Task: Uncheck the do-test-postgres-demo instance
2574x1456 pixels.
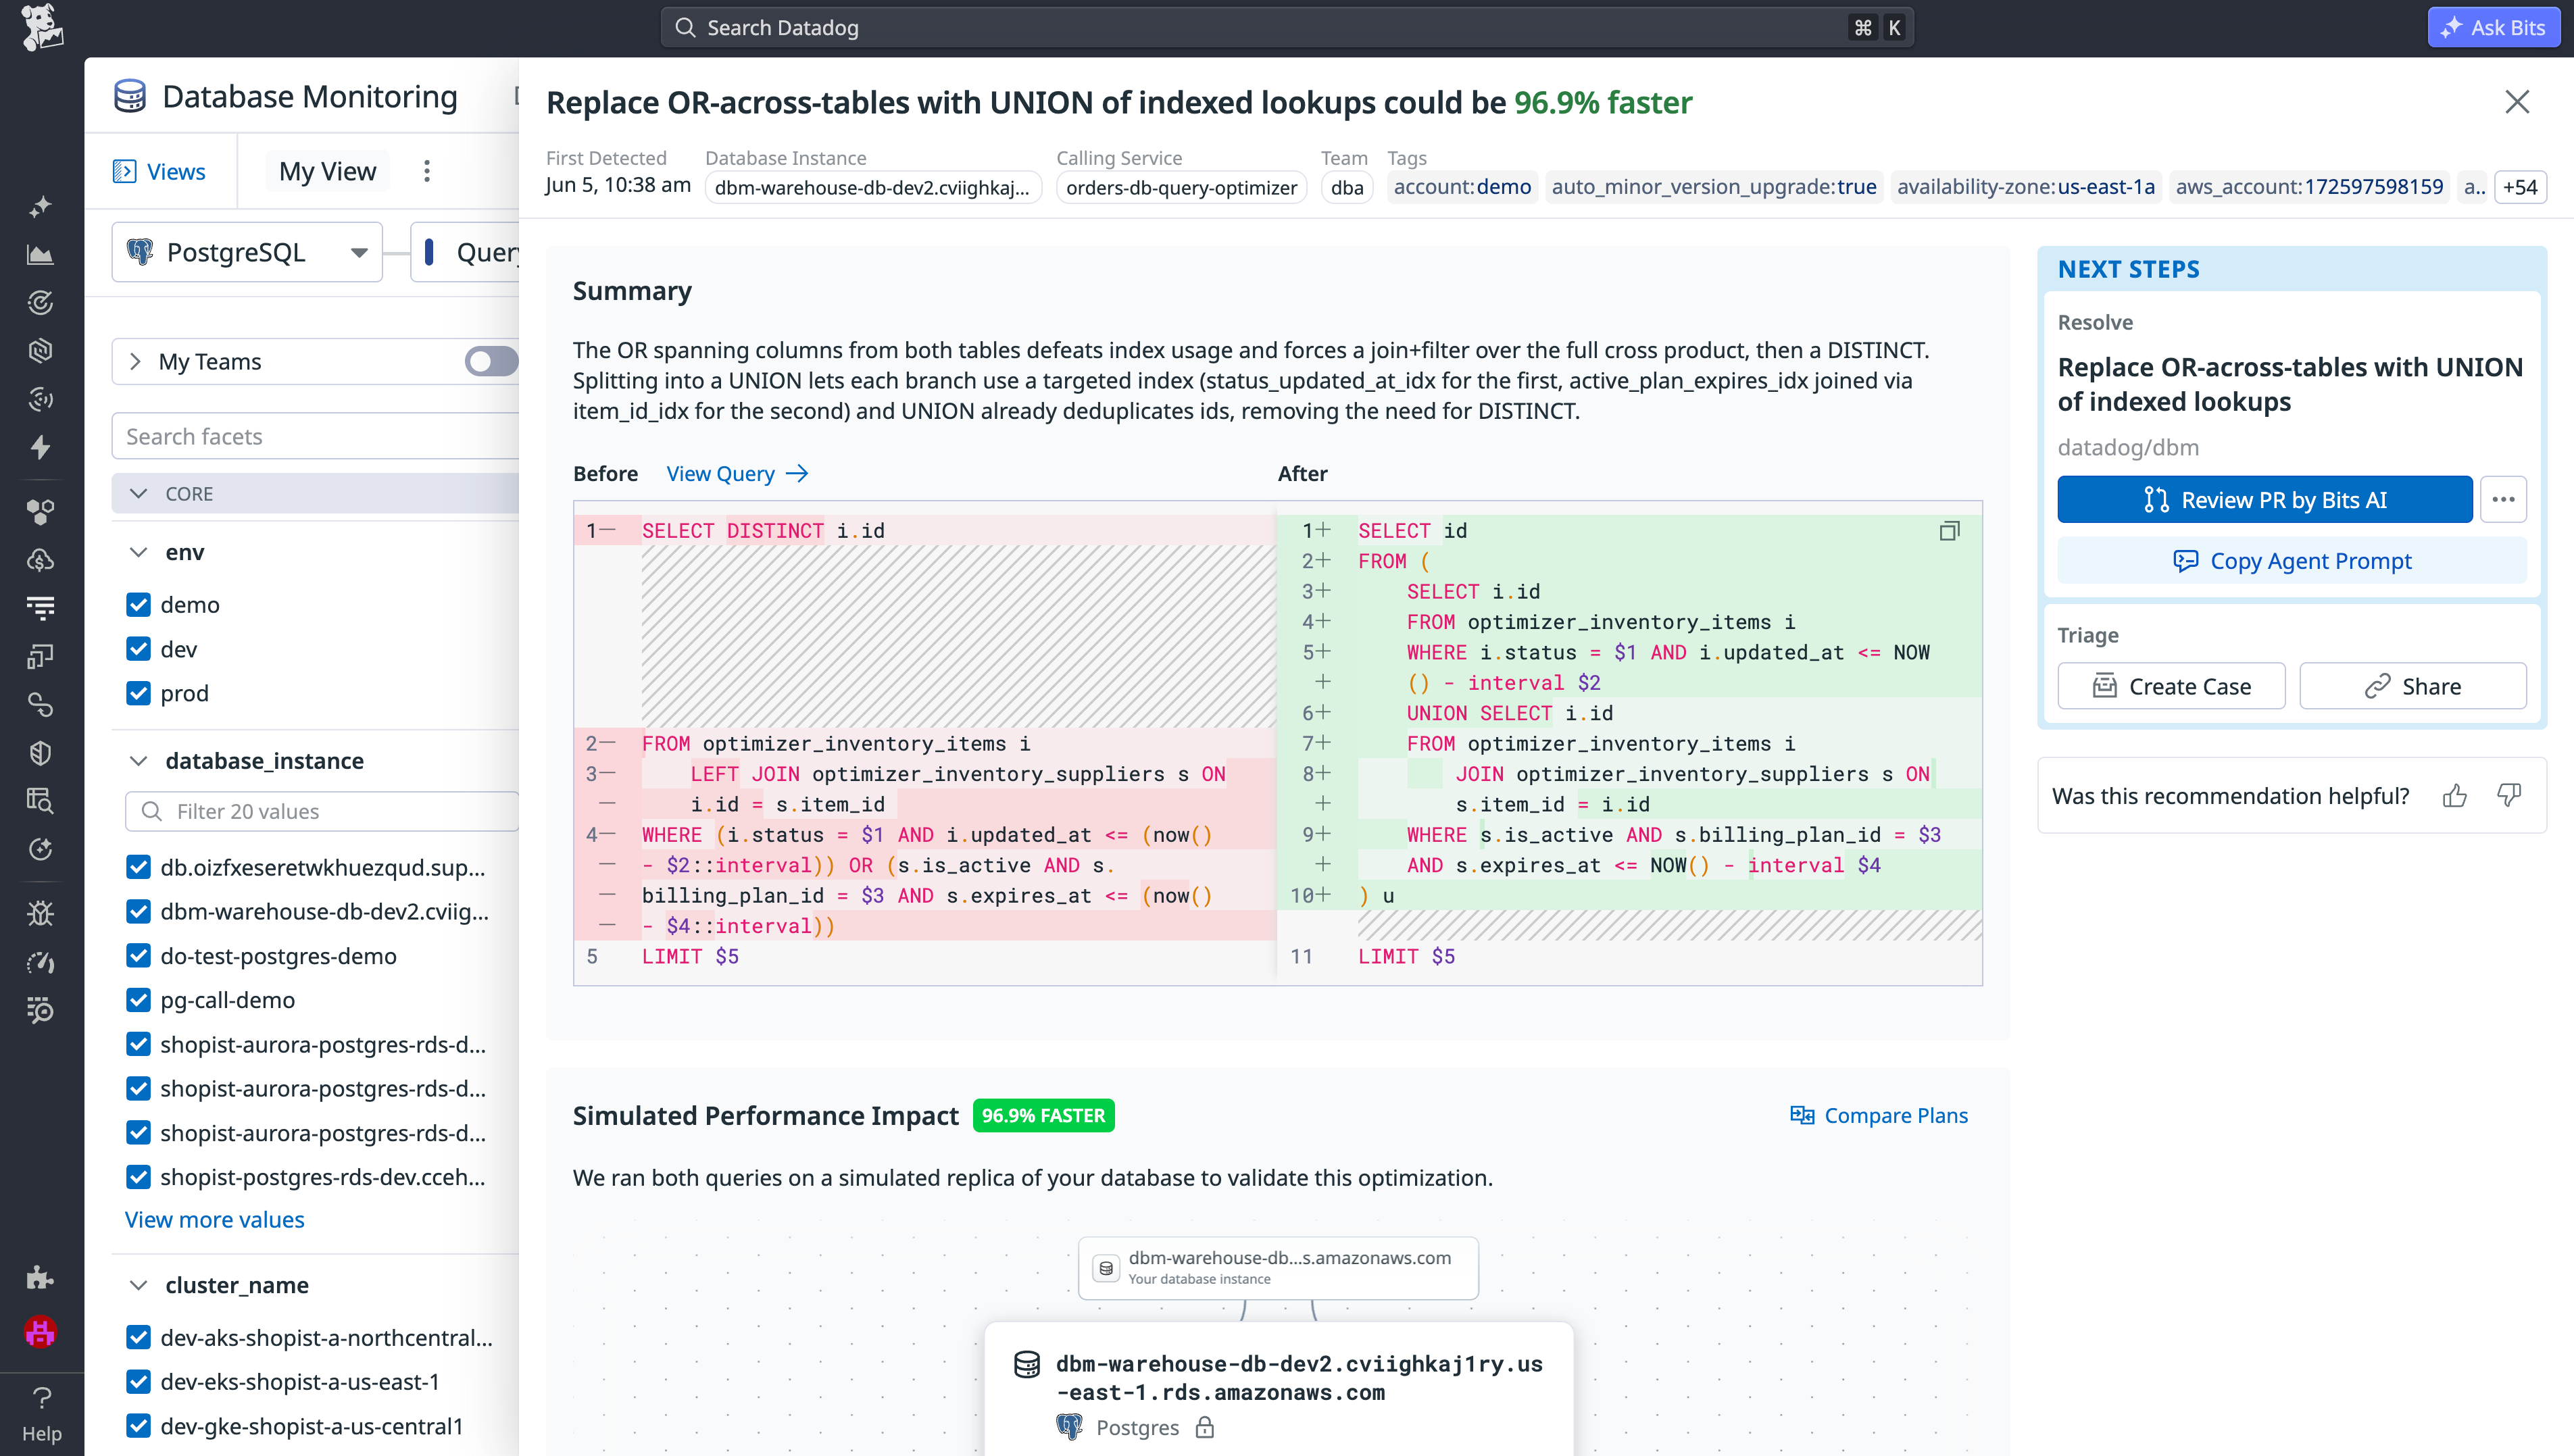Action: [138, 956]
